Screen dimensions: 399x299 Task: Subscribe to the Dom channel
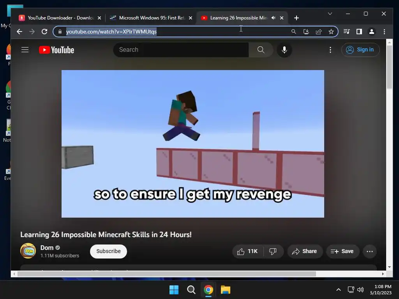click(108, 252)
